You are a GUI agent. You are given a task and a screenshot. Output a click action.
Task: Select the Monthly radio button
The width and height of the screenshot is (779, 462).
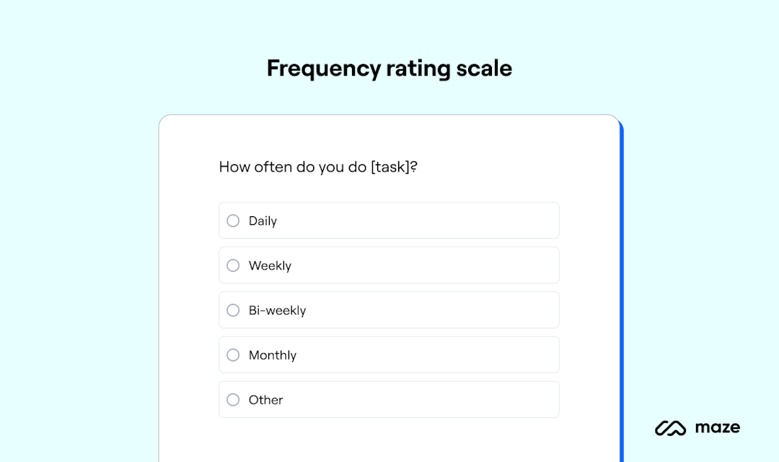point(233,355)
